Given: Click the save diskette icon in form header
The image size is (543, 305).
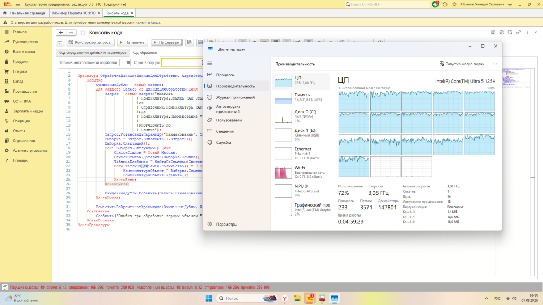Looking at the screenshot, I should pyautogui.click(x=493, y=32).
